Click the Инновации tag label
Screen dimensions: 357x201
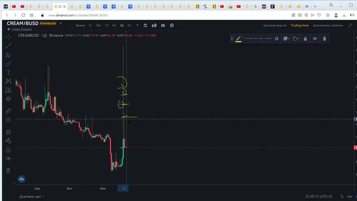(x=48, y=23)
